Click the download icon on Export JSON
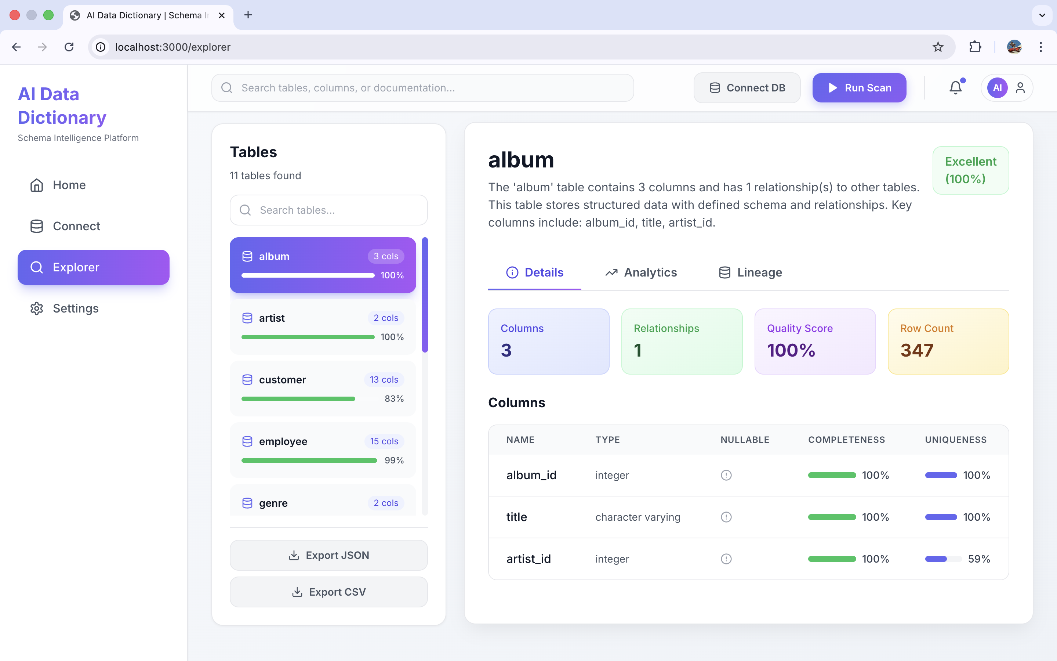 pos(294,555)
